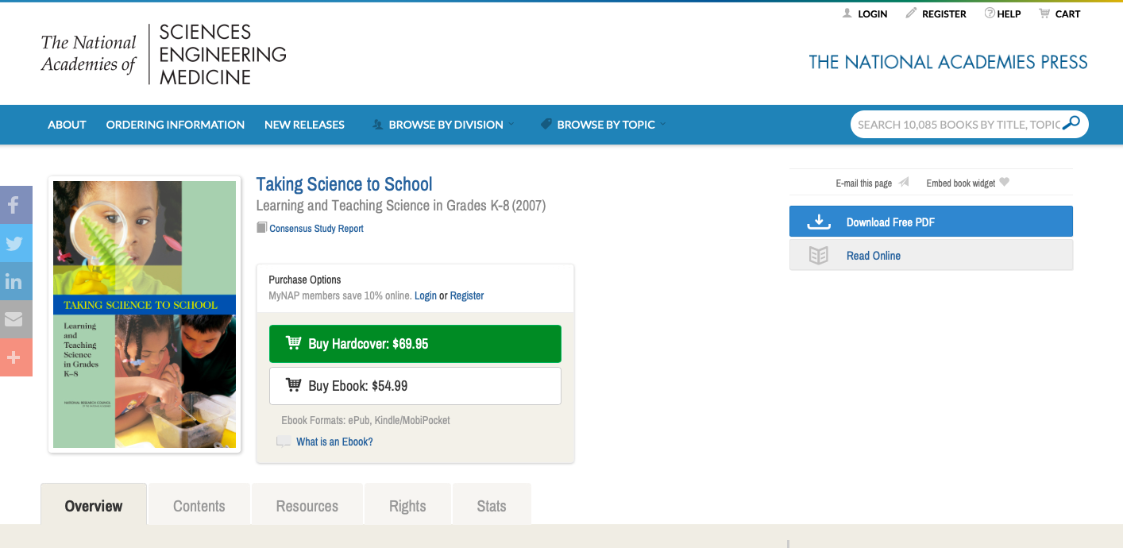Click the download arrow icon

click(819, 222)
